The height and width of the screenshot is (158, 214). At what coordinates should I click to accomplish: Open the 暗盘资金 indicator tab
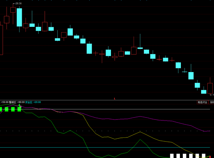(202, 102)
